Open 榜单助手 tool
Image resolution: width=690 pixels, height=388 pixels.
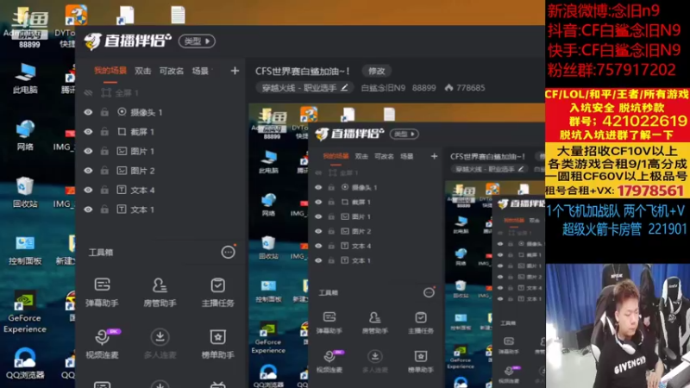point(218,343)
